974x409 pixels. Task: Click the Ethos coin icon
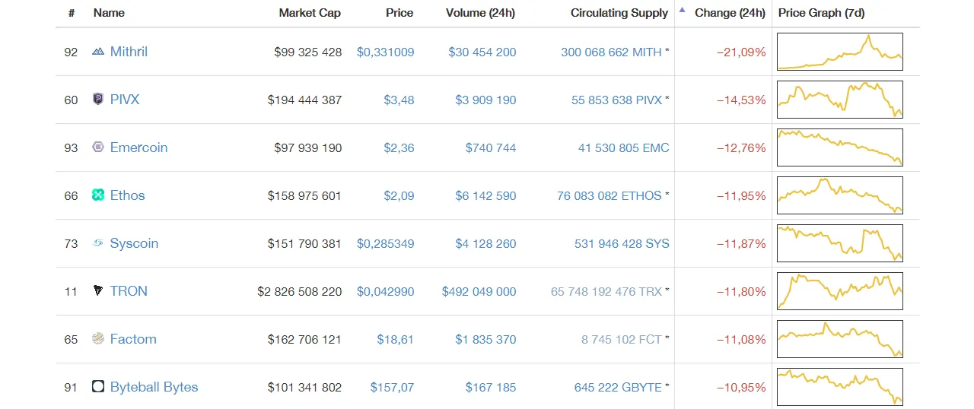(x=97, y=195)
